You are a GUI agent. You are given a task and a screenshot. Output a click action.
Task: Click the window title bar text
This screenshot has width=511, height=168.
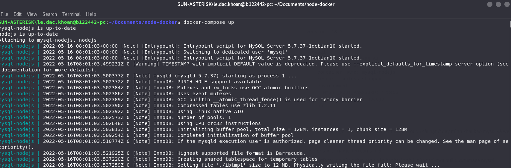click(256, 4)
